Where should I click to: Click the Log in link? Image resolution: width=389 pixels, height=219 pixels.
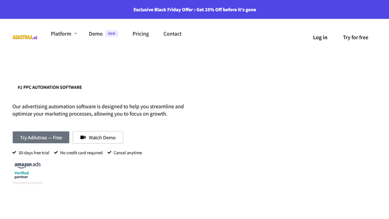pyautogui.click(x=320, y=37)
